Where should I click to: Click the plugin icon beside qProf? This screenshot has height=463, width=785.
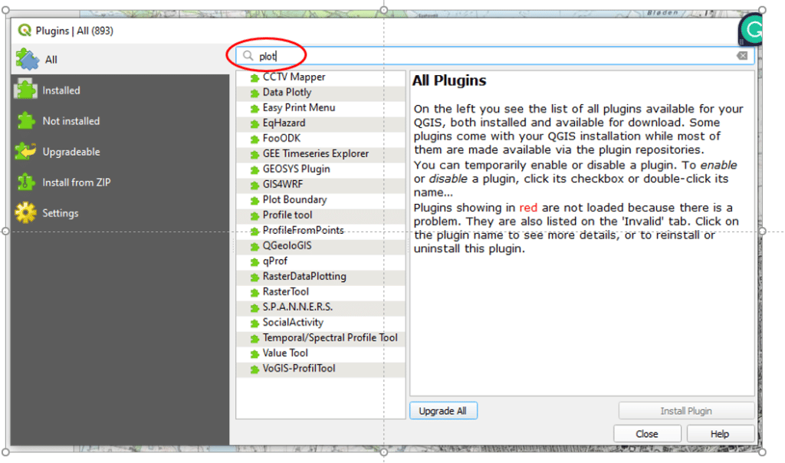(x=255, y=262)
